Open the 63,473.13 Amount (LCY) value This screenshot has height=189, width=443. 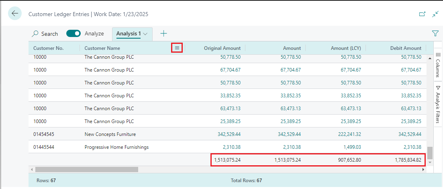tap(351, 108)
